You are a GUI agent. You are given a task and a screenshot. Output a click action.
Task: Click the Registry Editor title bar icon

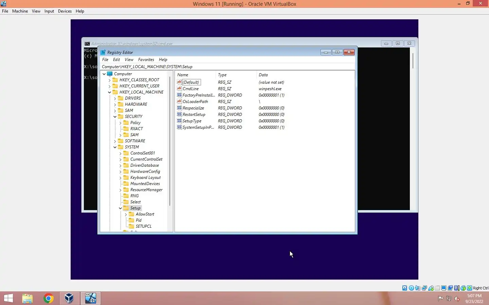(103, 53)
